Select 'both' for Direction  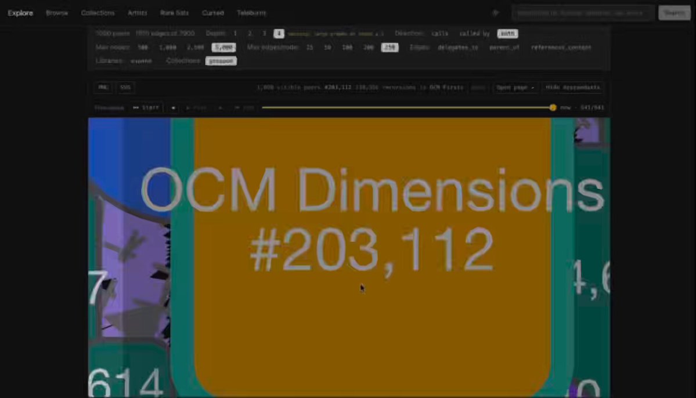click(x=507, y=34)
